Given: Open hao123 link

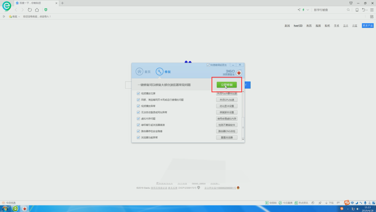Looking at the screenshot, I should pos(298,26).
